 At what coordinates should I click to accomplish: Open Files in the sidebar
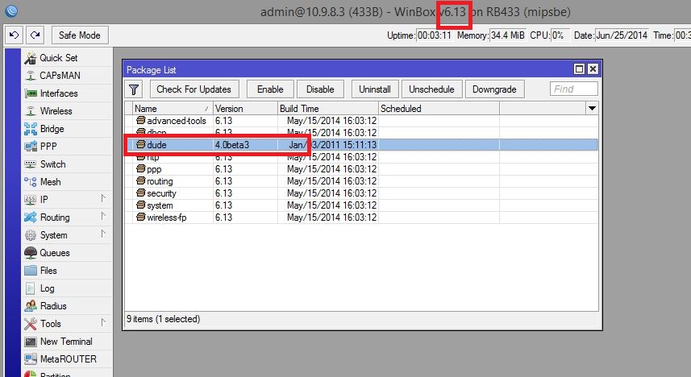48,271
